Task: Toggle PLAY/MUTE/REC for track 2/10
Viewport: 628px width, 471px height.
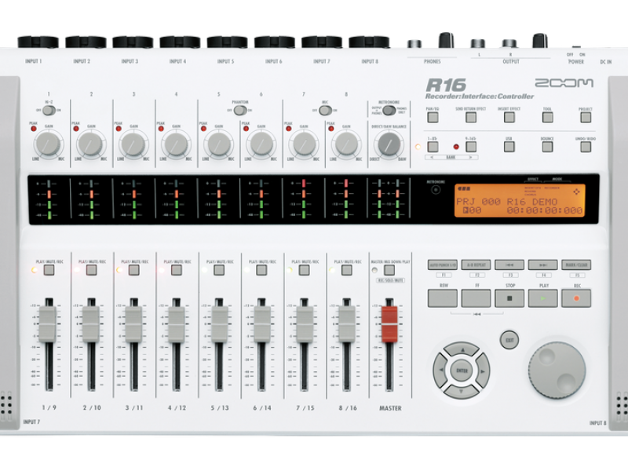Action: (x=91, y=270)
